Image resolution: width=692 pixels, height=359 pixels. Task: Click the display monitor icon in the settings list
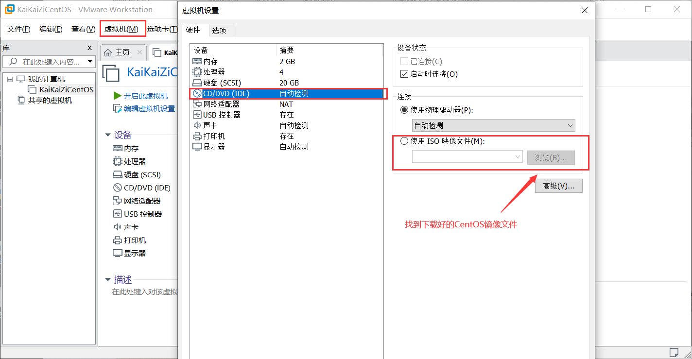[x=197, y=147]
